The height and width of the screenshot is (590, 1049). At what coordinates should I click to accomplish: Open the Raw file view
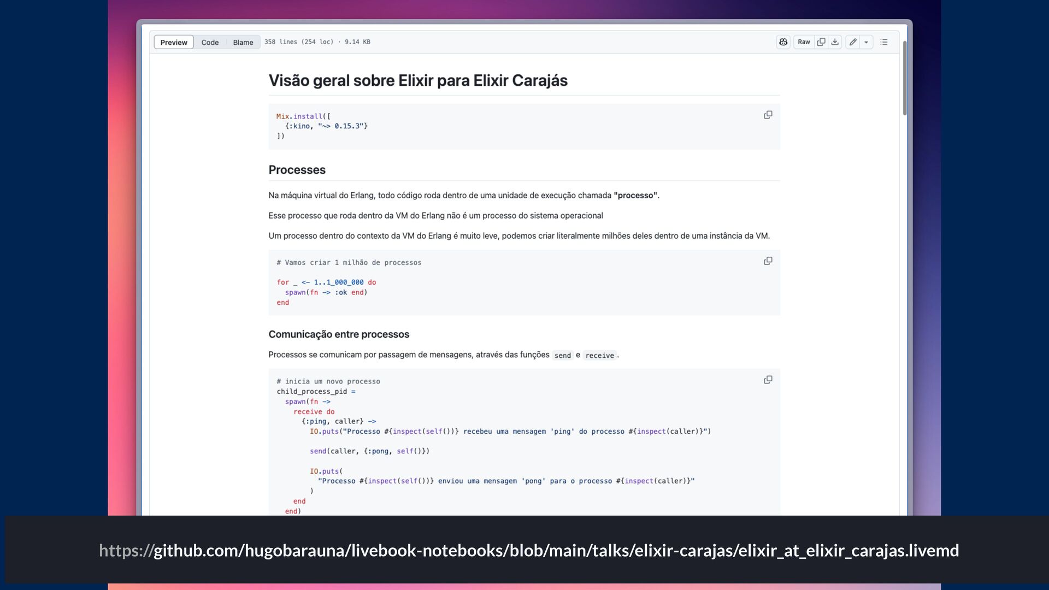(x=804, y=42)
